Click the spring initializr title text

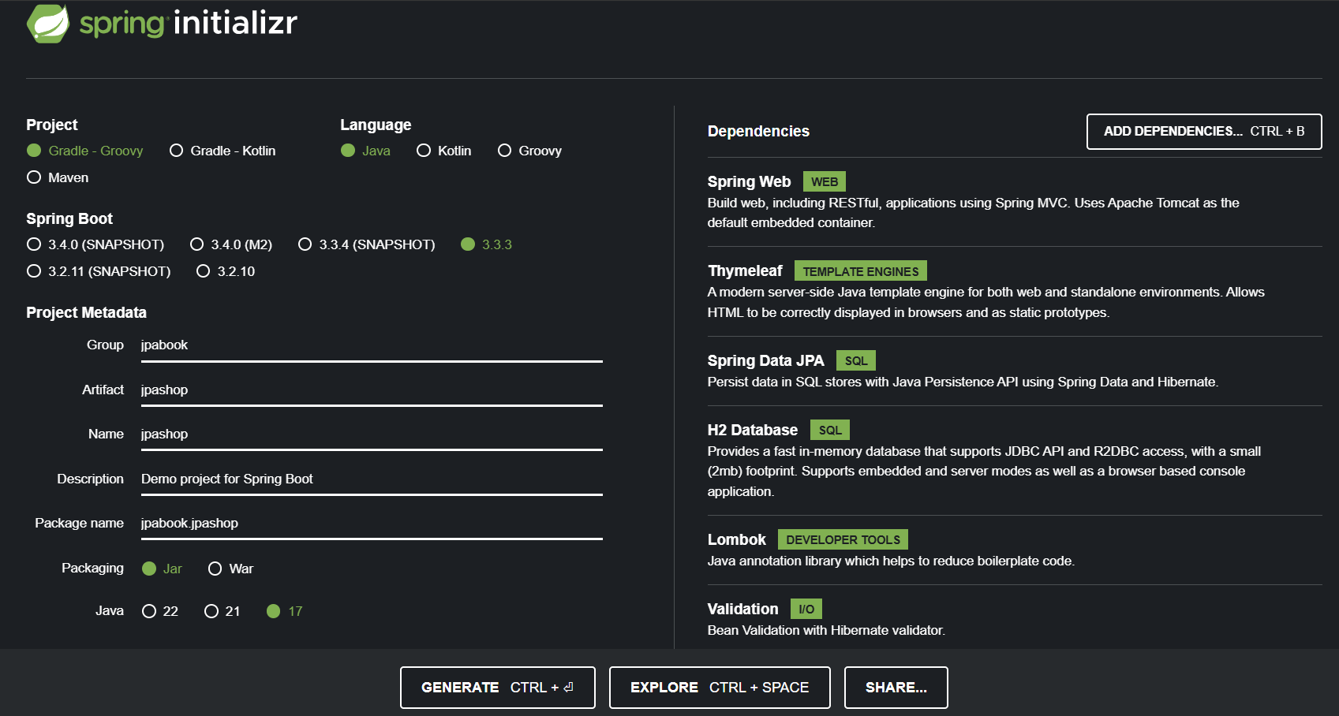[189, 23]
